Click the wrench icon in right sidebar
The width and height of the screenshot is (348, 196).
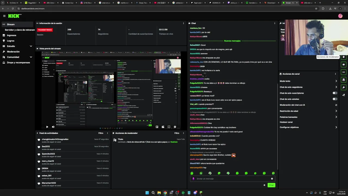tap(344, 87)
